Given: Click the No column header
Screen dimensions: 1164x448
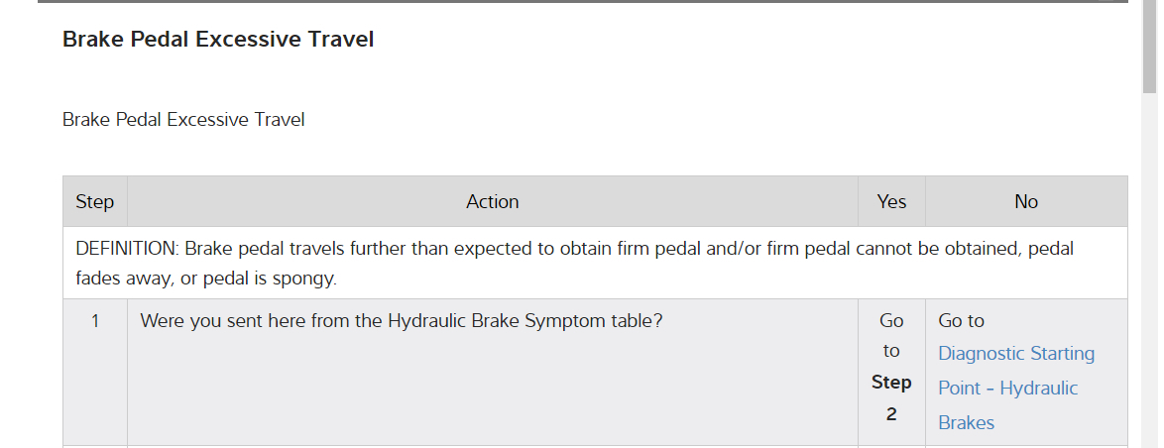Looking at the screenshot, I should click(1026, 202).
